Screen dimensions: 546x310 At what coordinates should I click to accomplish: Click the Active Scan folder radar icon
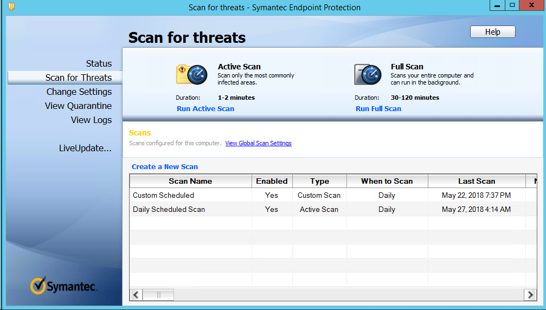pyautogui.click(x=191, y=74)
